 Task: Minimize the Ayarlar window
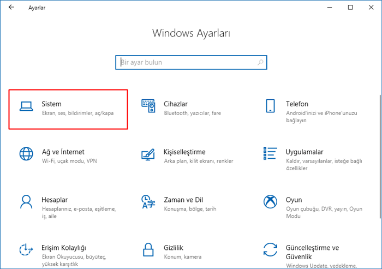click(330, 8)
